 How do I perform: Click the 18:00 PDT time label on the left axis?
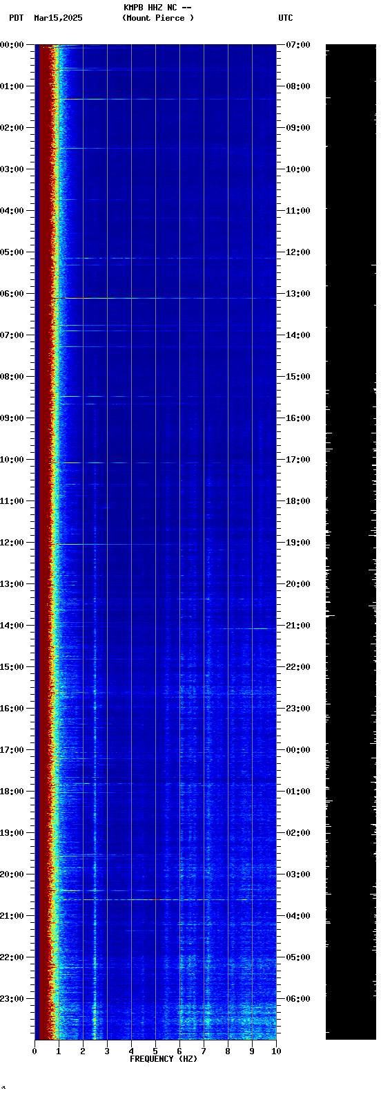[12, 792]
